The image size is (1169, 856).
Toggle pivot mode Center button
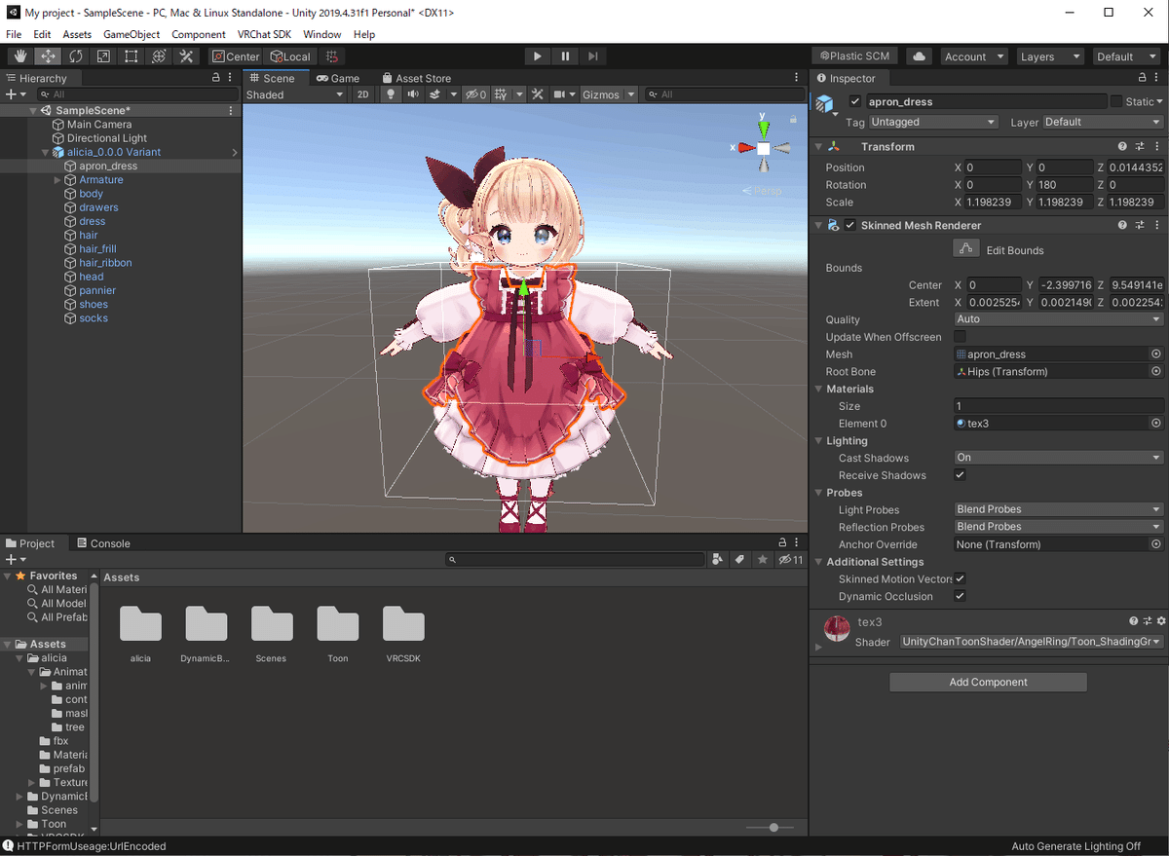click(236, 56)
